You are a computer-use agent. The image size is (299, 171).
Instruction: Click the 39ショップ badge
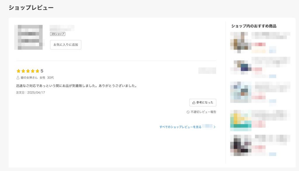58,34
